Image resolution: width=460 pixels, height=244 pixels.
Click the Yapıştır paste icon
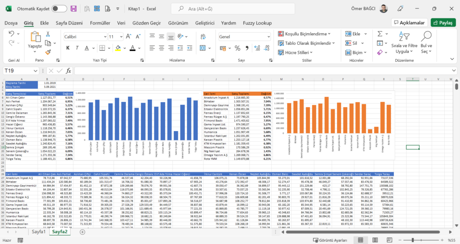(35, 37)
